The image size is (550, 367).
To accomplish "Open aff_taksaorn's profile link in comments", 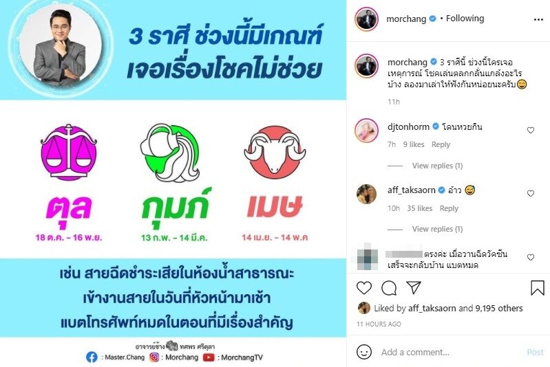I will click(x=411, y=190).
